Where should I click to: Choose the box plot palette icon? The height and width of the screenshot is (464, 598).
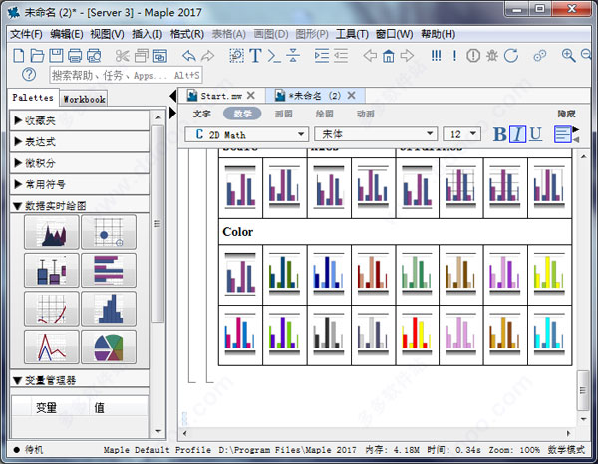click(x=52, y=270)
